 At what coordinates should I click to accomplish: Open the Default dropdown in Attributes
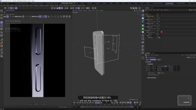[191, 57]
